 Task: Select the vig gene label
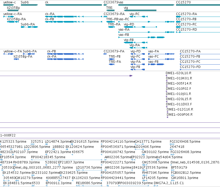(x=126, y=8)
